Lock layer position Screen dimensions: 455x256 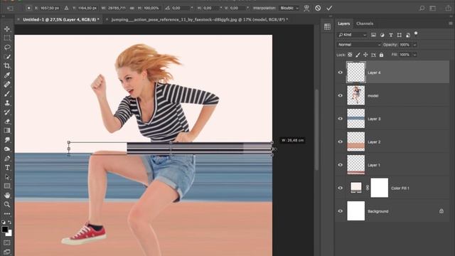pyautogui.click(x=365, y=55)
